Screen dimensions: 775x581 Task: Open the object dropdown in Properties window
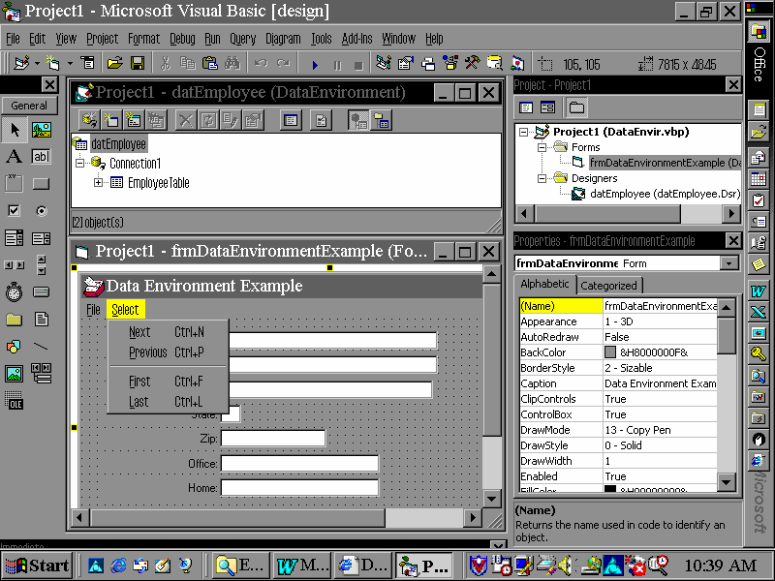(729, 263)
